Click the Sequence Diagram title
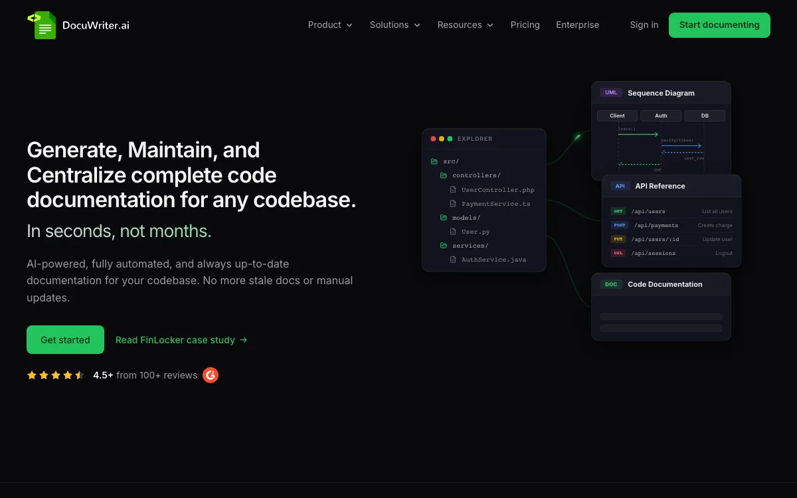Screen dimensions: 797x498 pos(661,93)
